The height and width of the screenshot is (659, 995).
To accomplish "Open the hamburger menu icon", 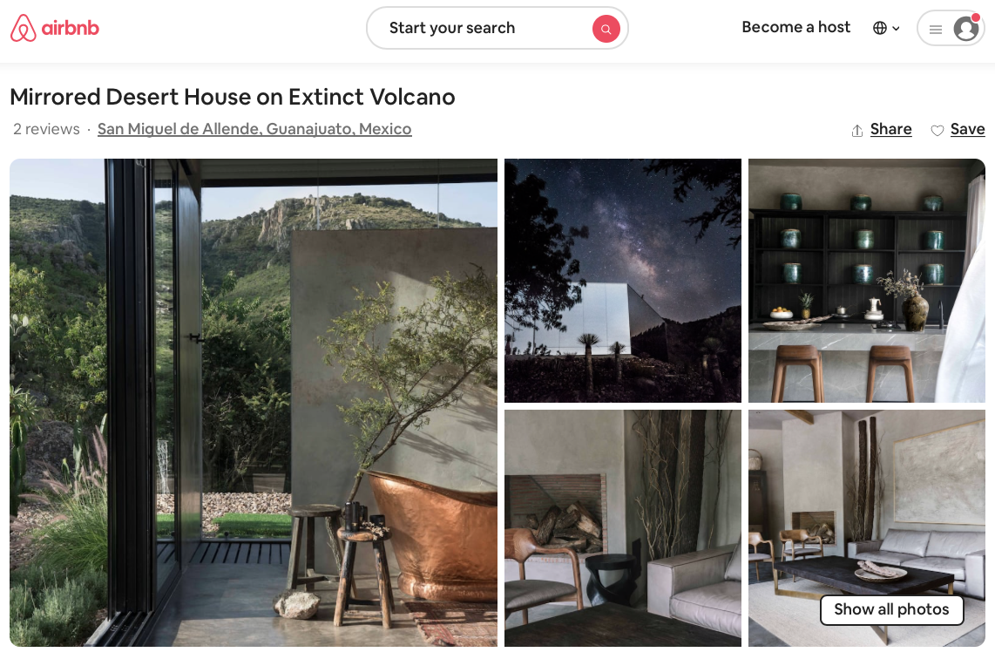I will (936, 30).
